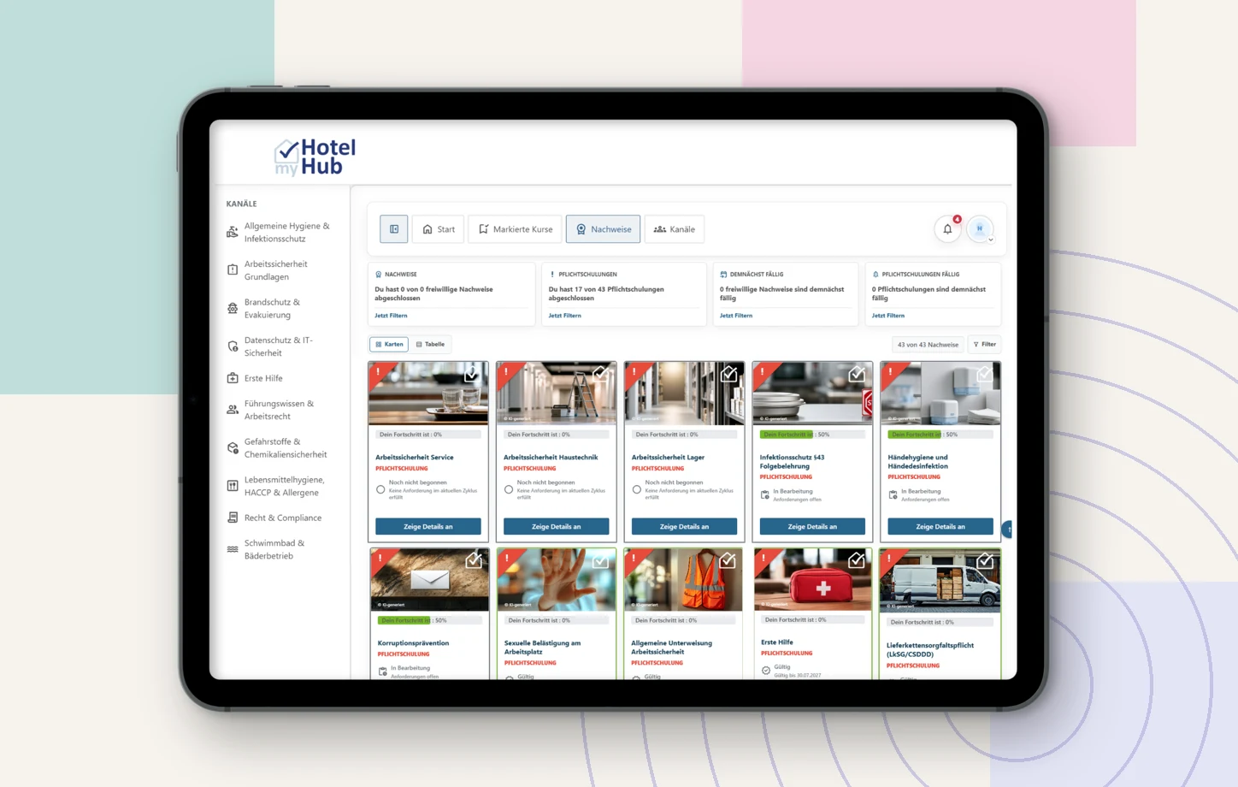Viewport: 1238px width, 787px height.
Task: Click Jetzt Filtern under Pflichtschulungen summary
Action: tap(565, 316)
